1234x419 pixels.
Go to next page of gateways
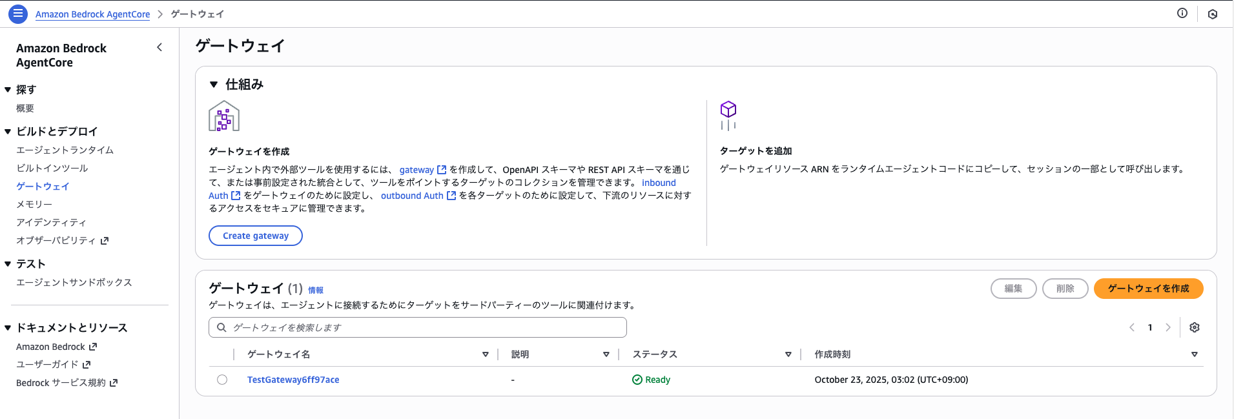1168,327
